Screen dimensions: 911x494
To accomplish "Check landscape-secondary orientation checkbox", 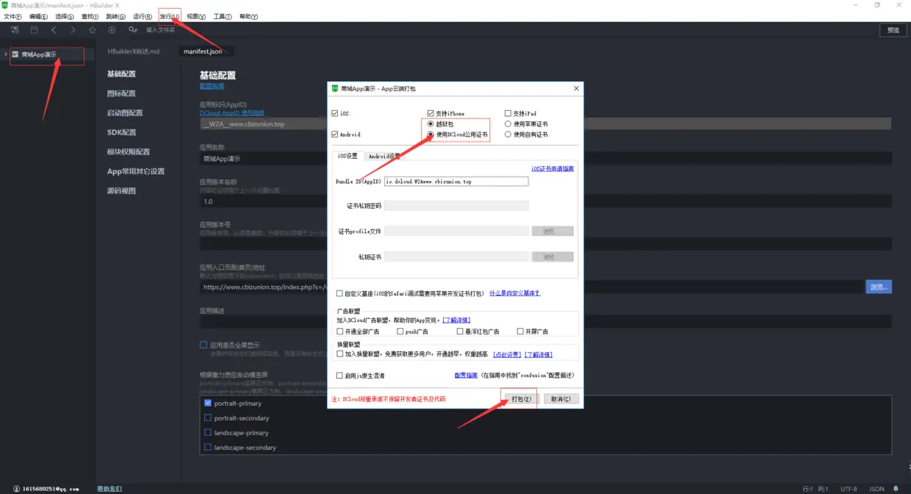I will tap(208, 447).
